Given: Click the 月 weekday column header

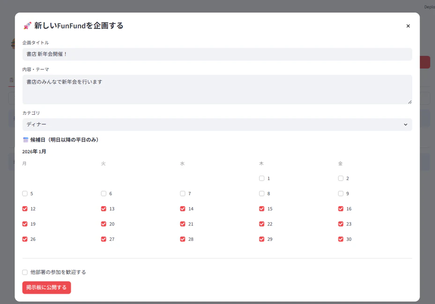Looking at the screenshot, I should (x=24, y=163).
